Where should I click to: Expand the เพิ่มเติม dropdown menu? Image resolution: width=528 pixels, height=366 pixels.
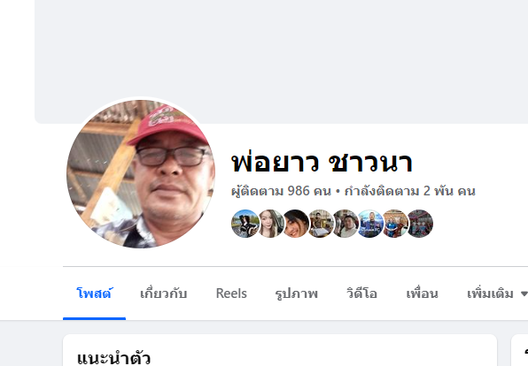[x=497, y=294]
